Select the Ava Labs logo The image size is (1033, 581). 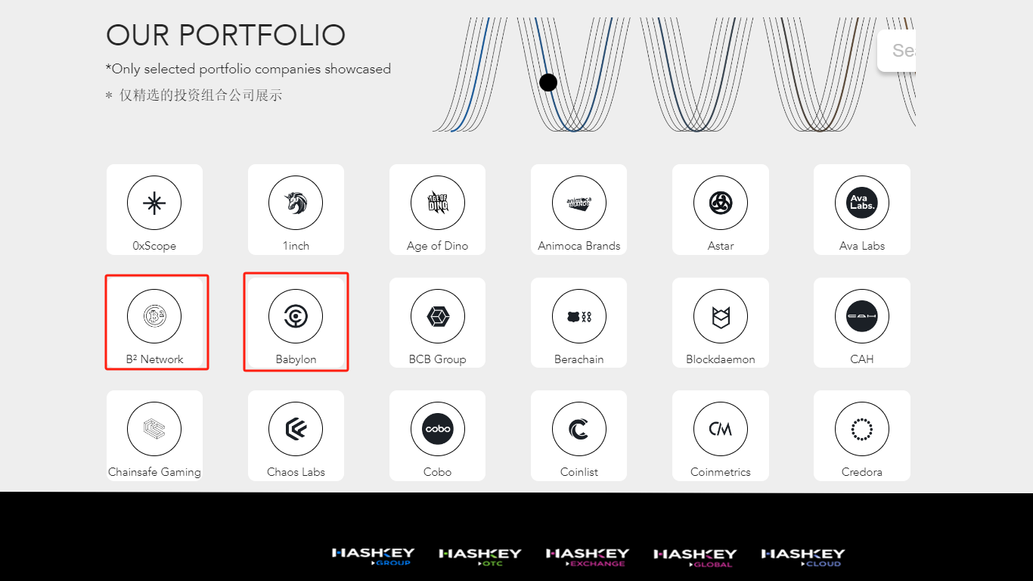861,203
